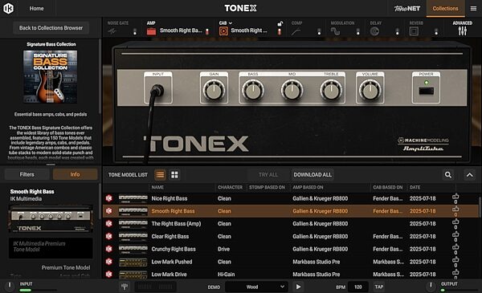Click the BPM value field
The image size is (482, 293).
point(358,287)
